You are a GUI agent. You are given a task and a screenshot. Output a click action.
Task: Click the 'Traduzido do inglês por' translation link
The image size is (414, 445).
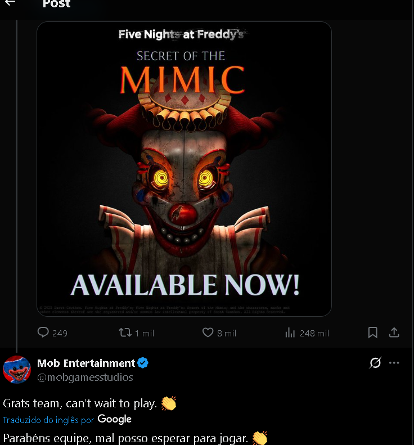[48, 420]
